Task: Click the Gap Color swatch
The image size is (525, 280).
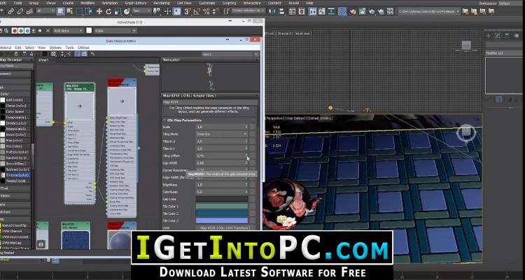Action: tap(222, 199)
